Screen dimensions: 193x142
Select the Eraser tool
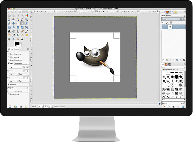coord(9,35)
